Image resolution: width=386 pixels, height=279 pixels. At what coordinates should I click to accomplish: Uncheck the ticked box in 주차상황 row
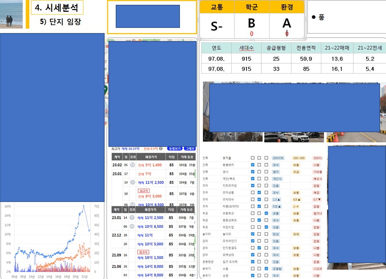[x=259, y=192]
